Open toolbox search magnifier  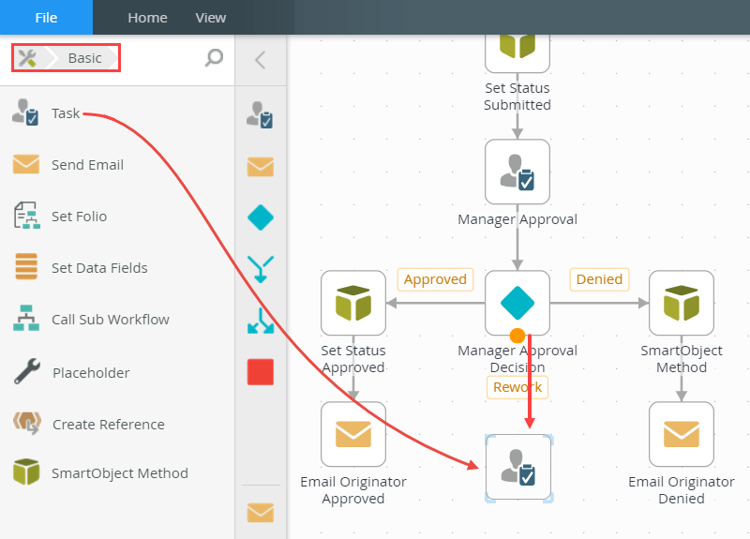(x=214, y=58)
